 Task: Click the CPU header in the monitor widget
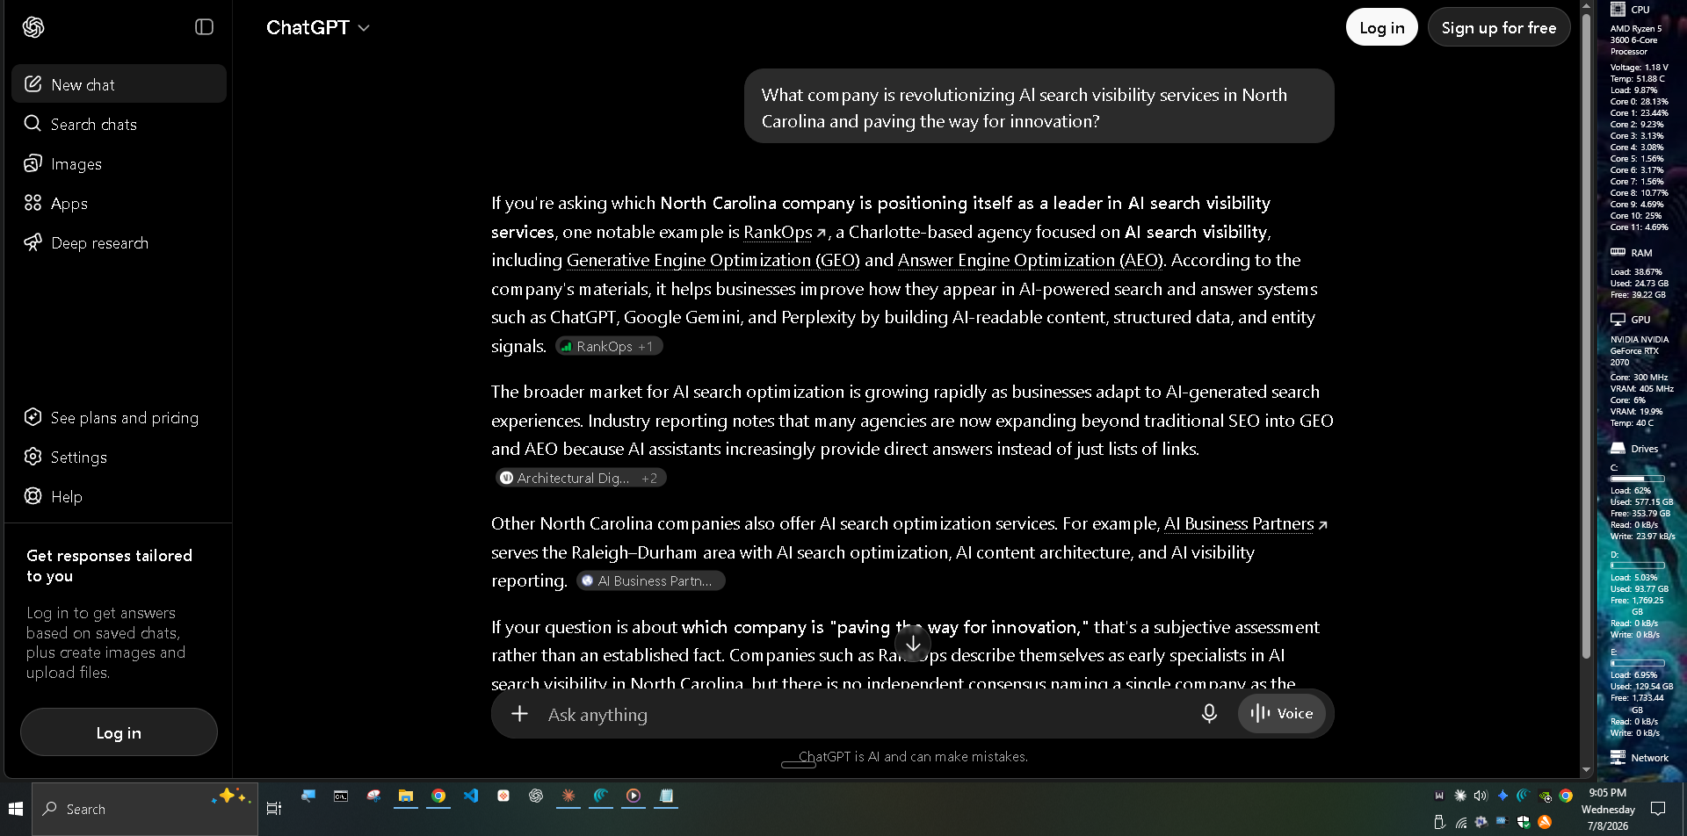click(1631, 10)
